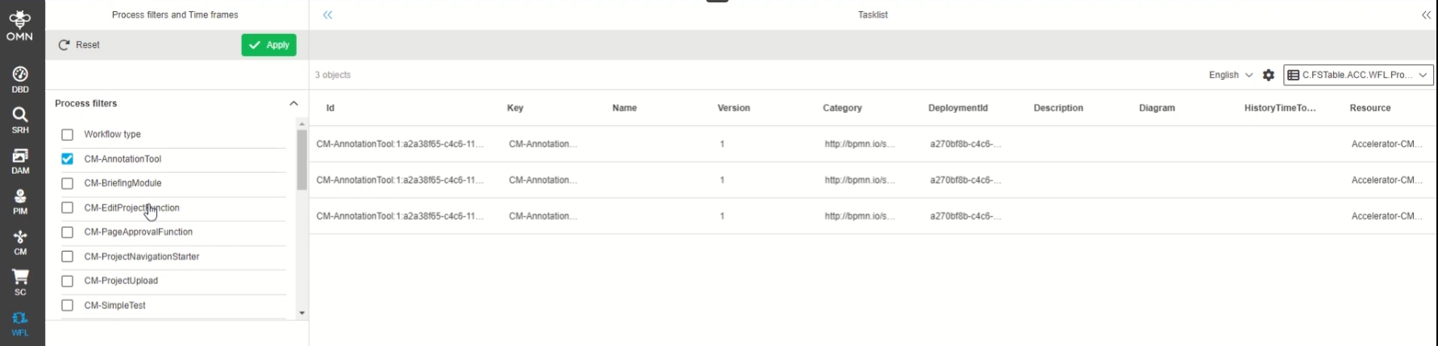1438x346 pixels.
Task: Sort by the Version column header
Action: [734, 108]
